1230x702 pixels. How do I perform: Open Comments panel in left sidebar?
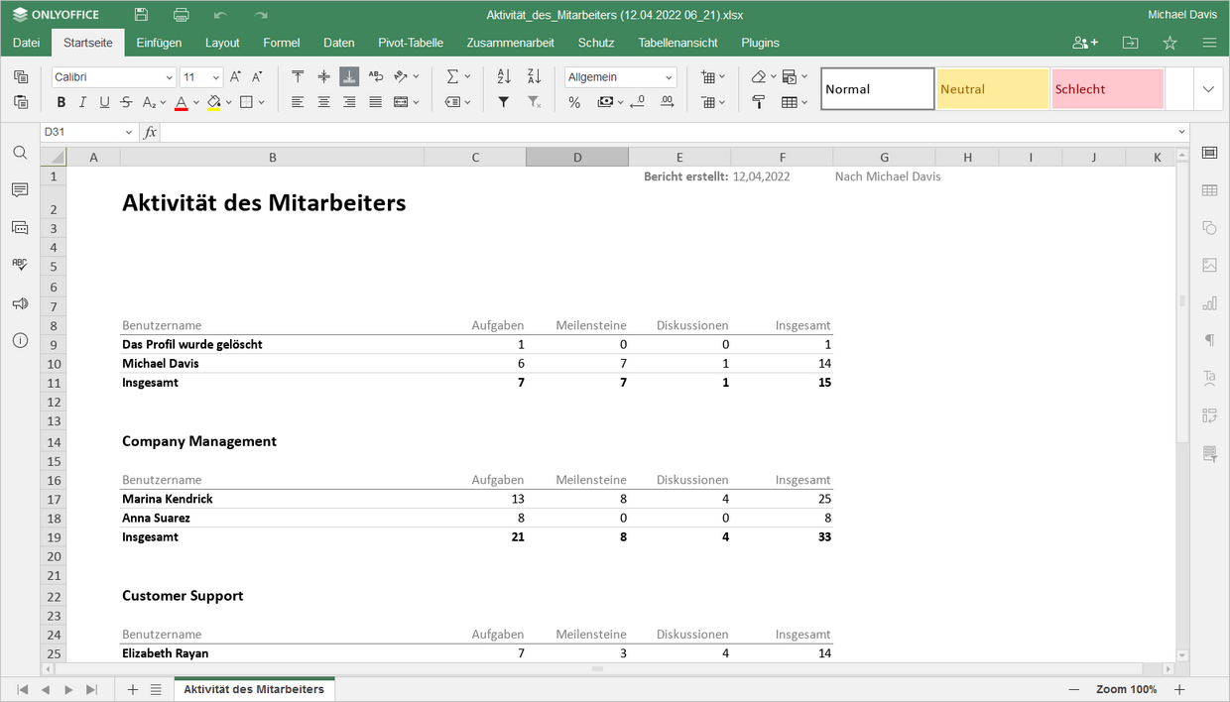point(20,190)
